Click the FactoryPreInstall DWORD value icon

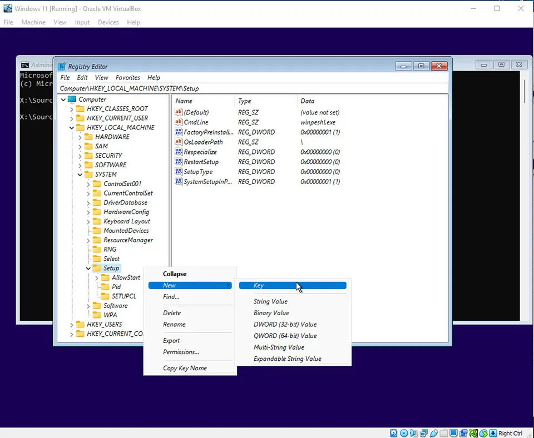(x=179, y=132)
